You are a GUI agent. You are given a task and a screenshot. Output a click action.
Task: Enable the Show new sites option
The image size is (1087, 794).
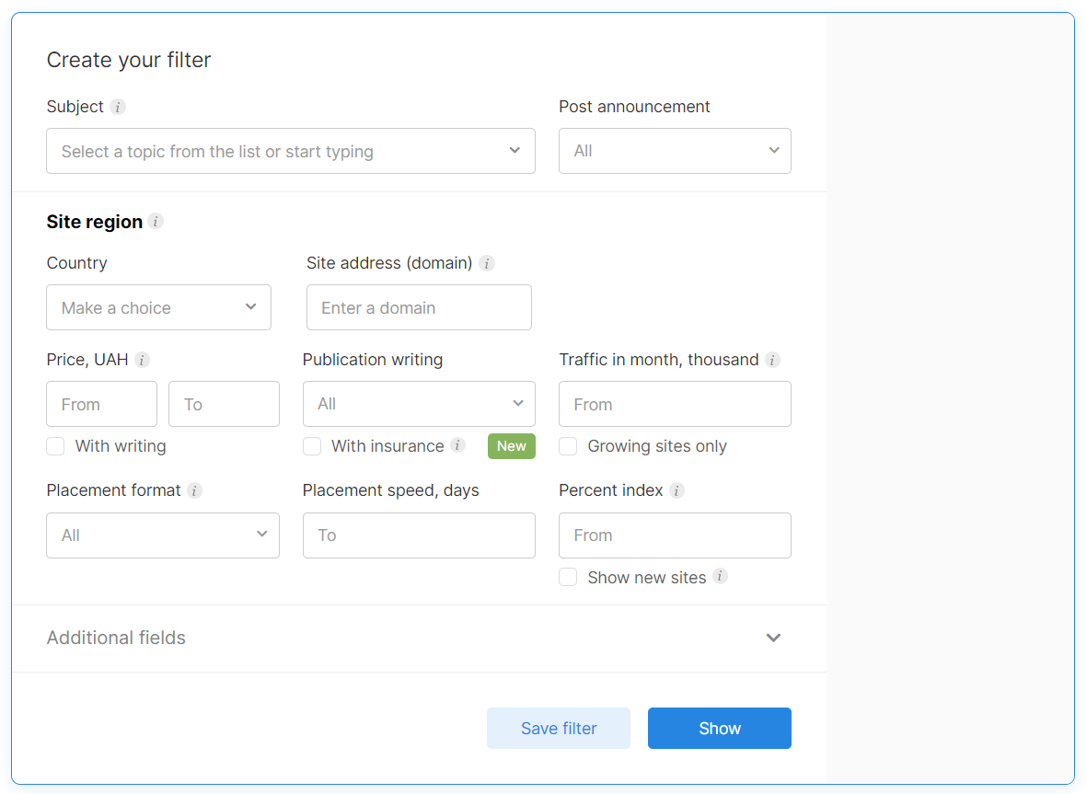click(568, 577)
